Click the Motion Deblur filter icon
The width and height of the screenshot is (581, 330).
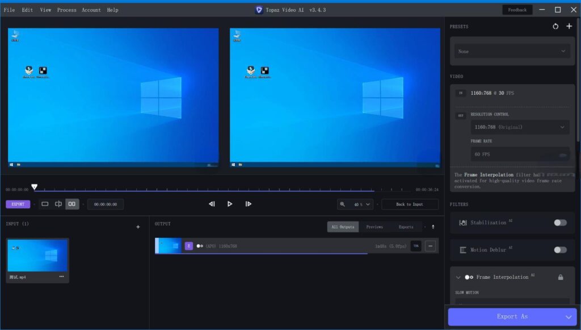tap(463, 250)
